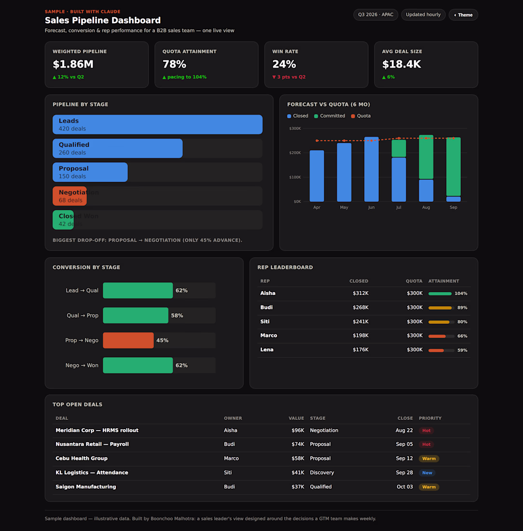Screen dimensions: 523x531
Task: Click the Qual → Prop 58% conversion bar
Action: tap(136, 316)
